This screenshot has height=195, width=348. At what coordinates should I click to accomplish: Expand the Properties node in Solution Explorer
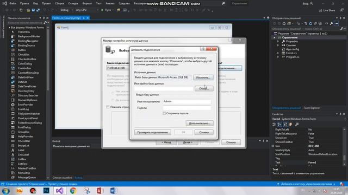[278, 41]
